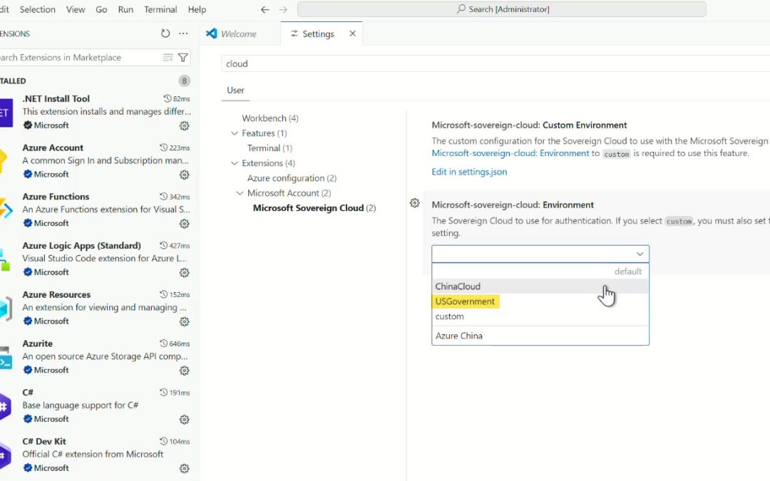Switch to the Welcome tab
The width and height of the screenshot is (770, 481).
(x=241, y=33)
